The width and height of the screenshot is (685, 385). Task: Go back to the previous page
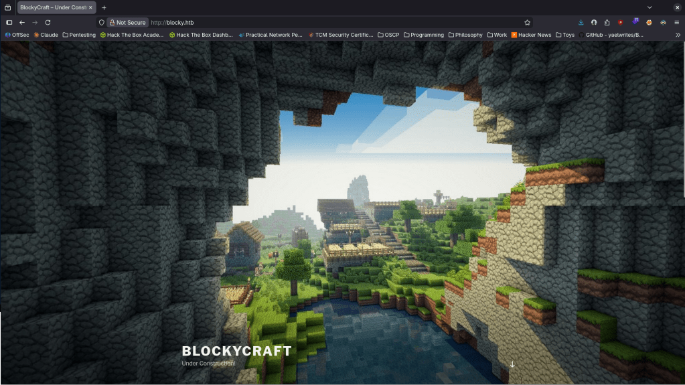click(x=22, y=22)
